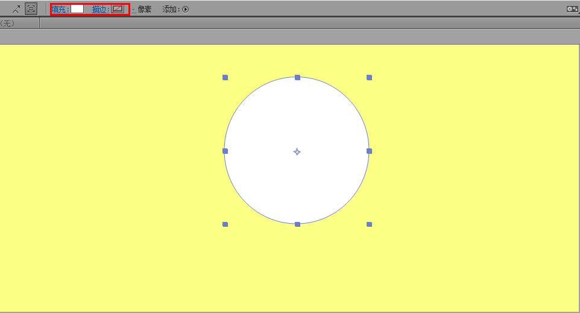Image resolution: width=580 pixels, height=313 pixels.
Task: Select the top-center handle of the circle
Action: click(x=297, y=77)
